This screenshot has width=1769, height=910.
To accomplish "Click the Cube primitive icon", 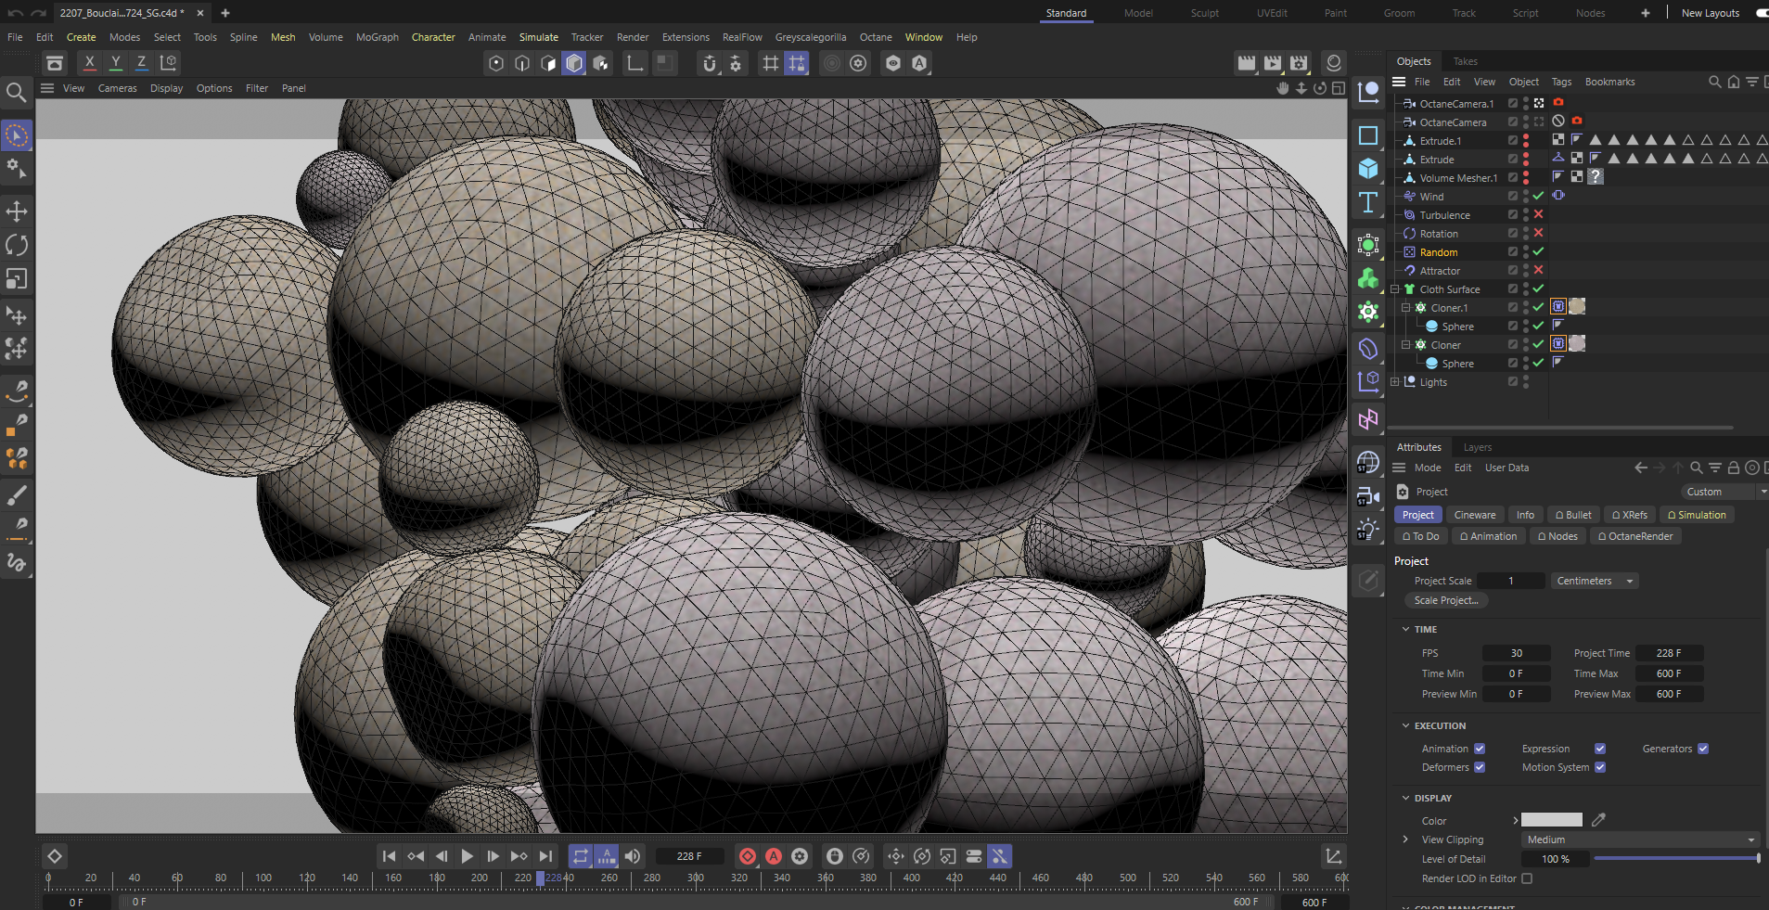I will click(x=1368, y=169).
